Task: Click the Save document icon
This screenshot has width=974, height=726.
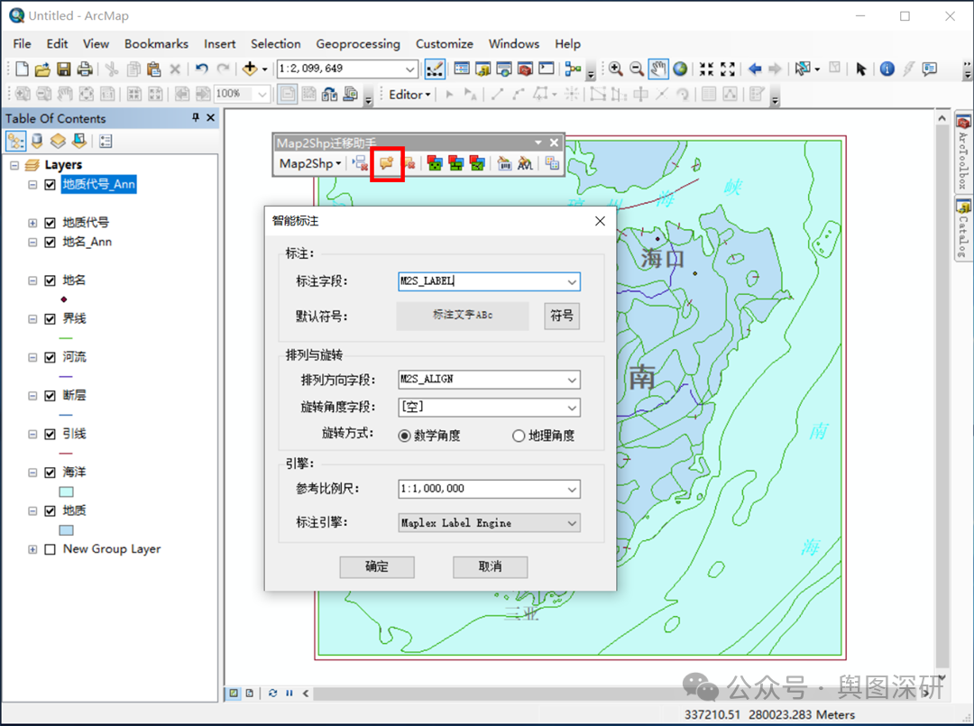Action: click(x=64, y=69)
